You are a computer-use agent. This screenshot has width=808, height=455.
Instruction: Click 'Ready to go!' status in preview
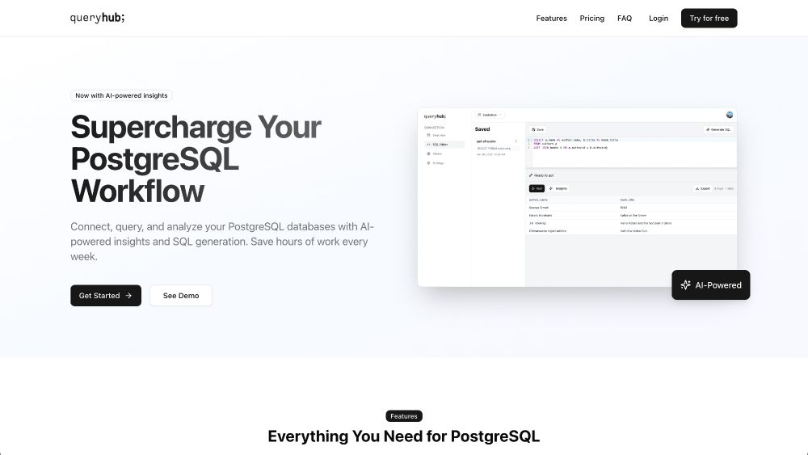coord(541,175)
